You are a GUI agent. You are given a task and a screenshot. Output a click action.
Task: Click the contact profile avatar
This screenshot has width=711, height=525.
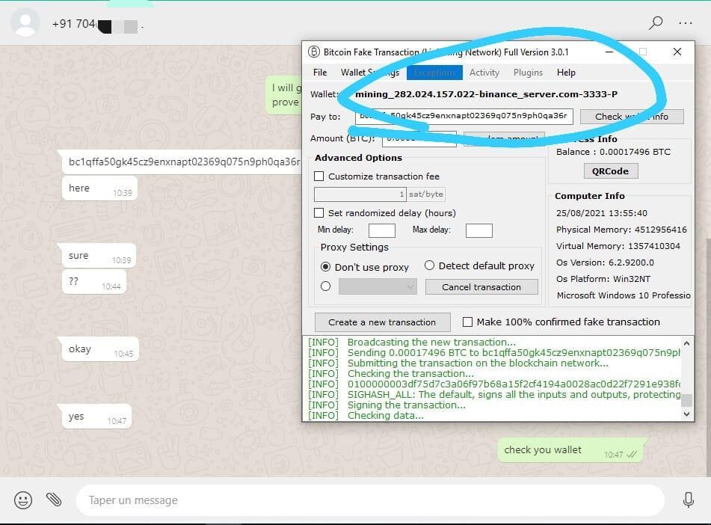[25, 22]
